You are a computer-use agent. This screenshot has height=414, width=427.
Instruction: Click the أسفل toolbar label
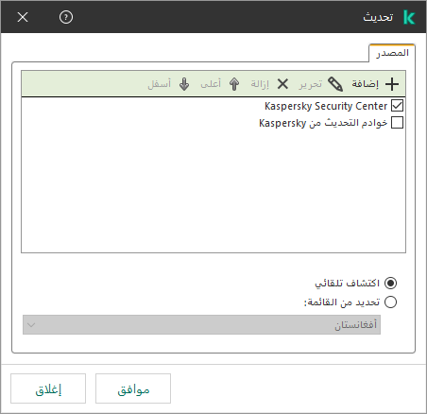pos(160,84)
